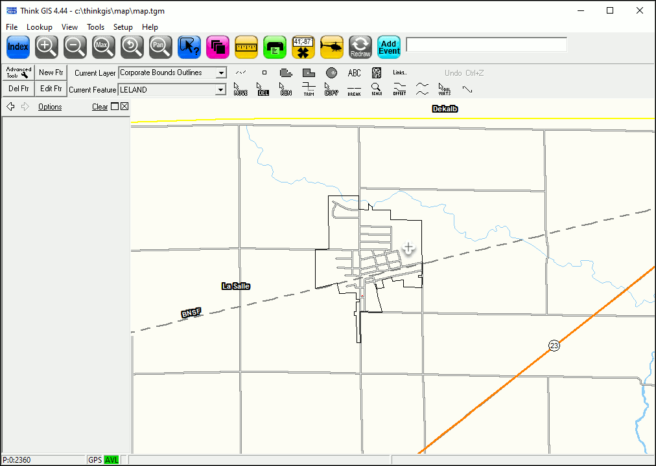Open the yellow ruler measure tool
The height and width of the screenshot is (466, 656).
point(246,47)
